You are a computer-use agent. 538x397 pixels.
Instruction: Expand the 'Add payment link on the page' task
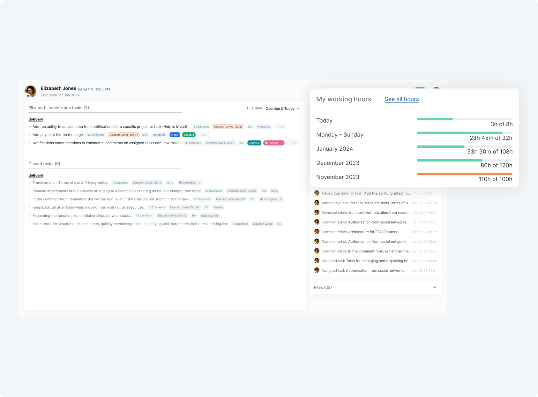pos(30,135)
